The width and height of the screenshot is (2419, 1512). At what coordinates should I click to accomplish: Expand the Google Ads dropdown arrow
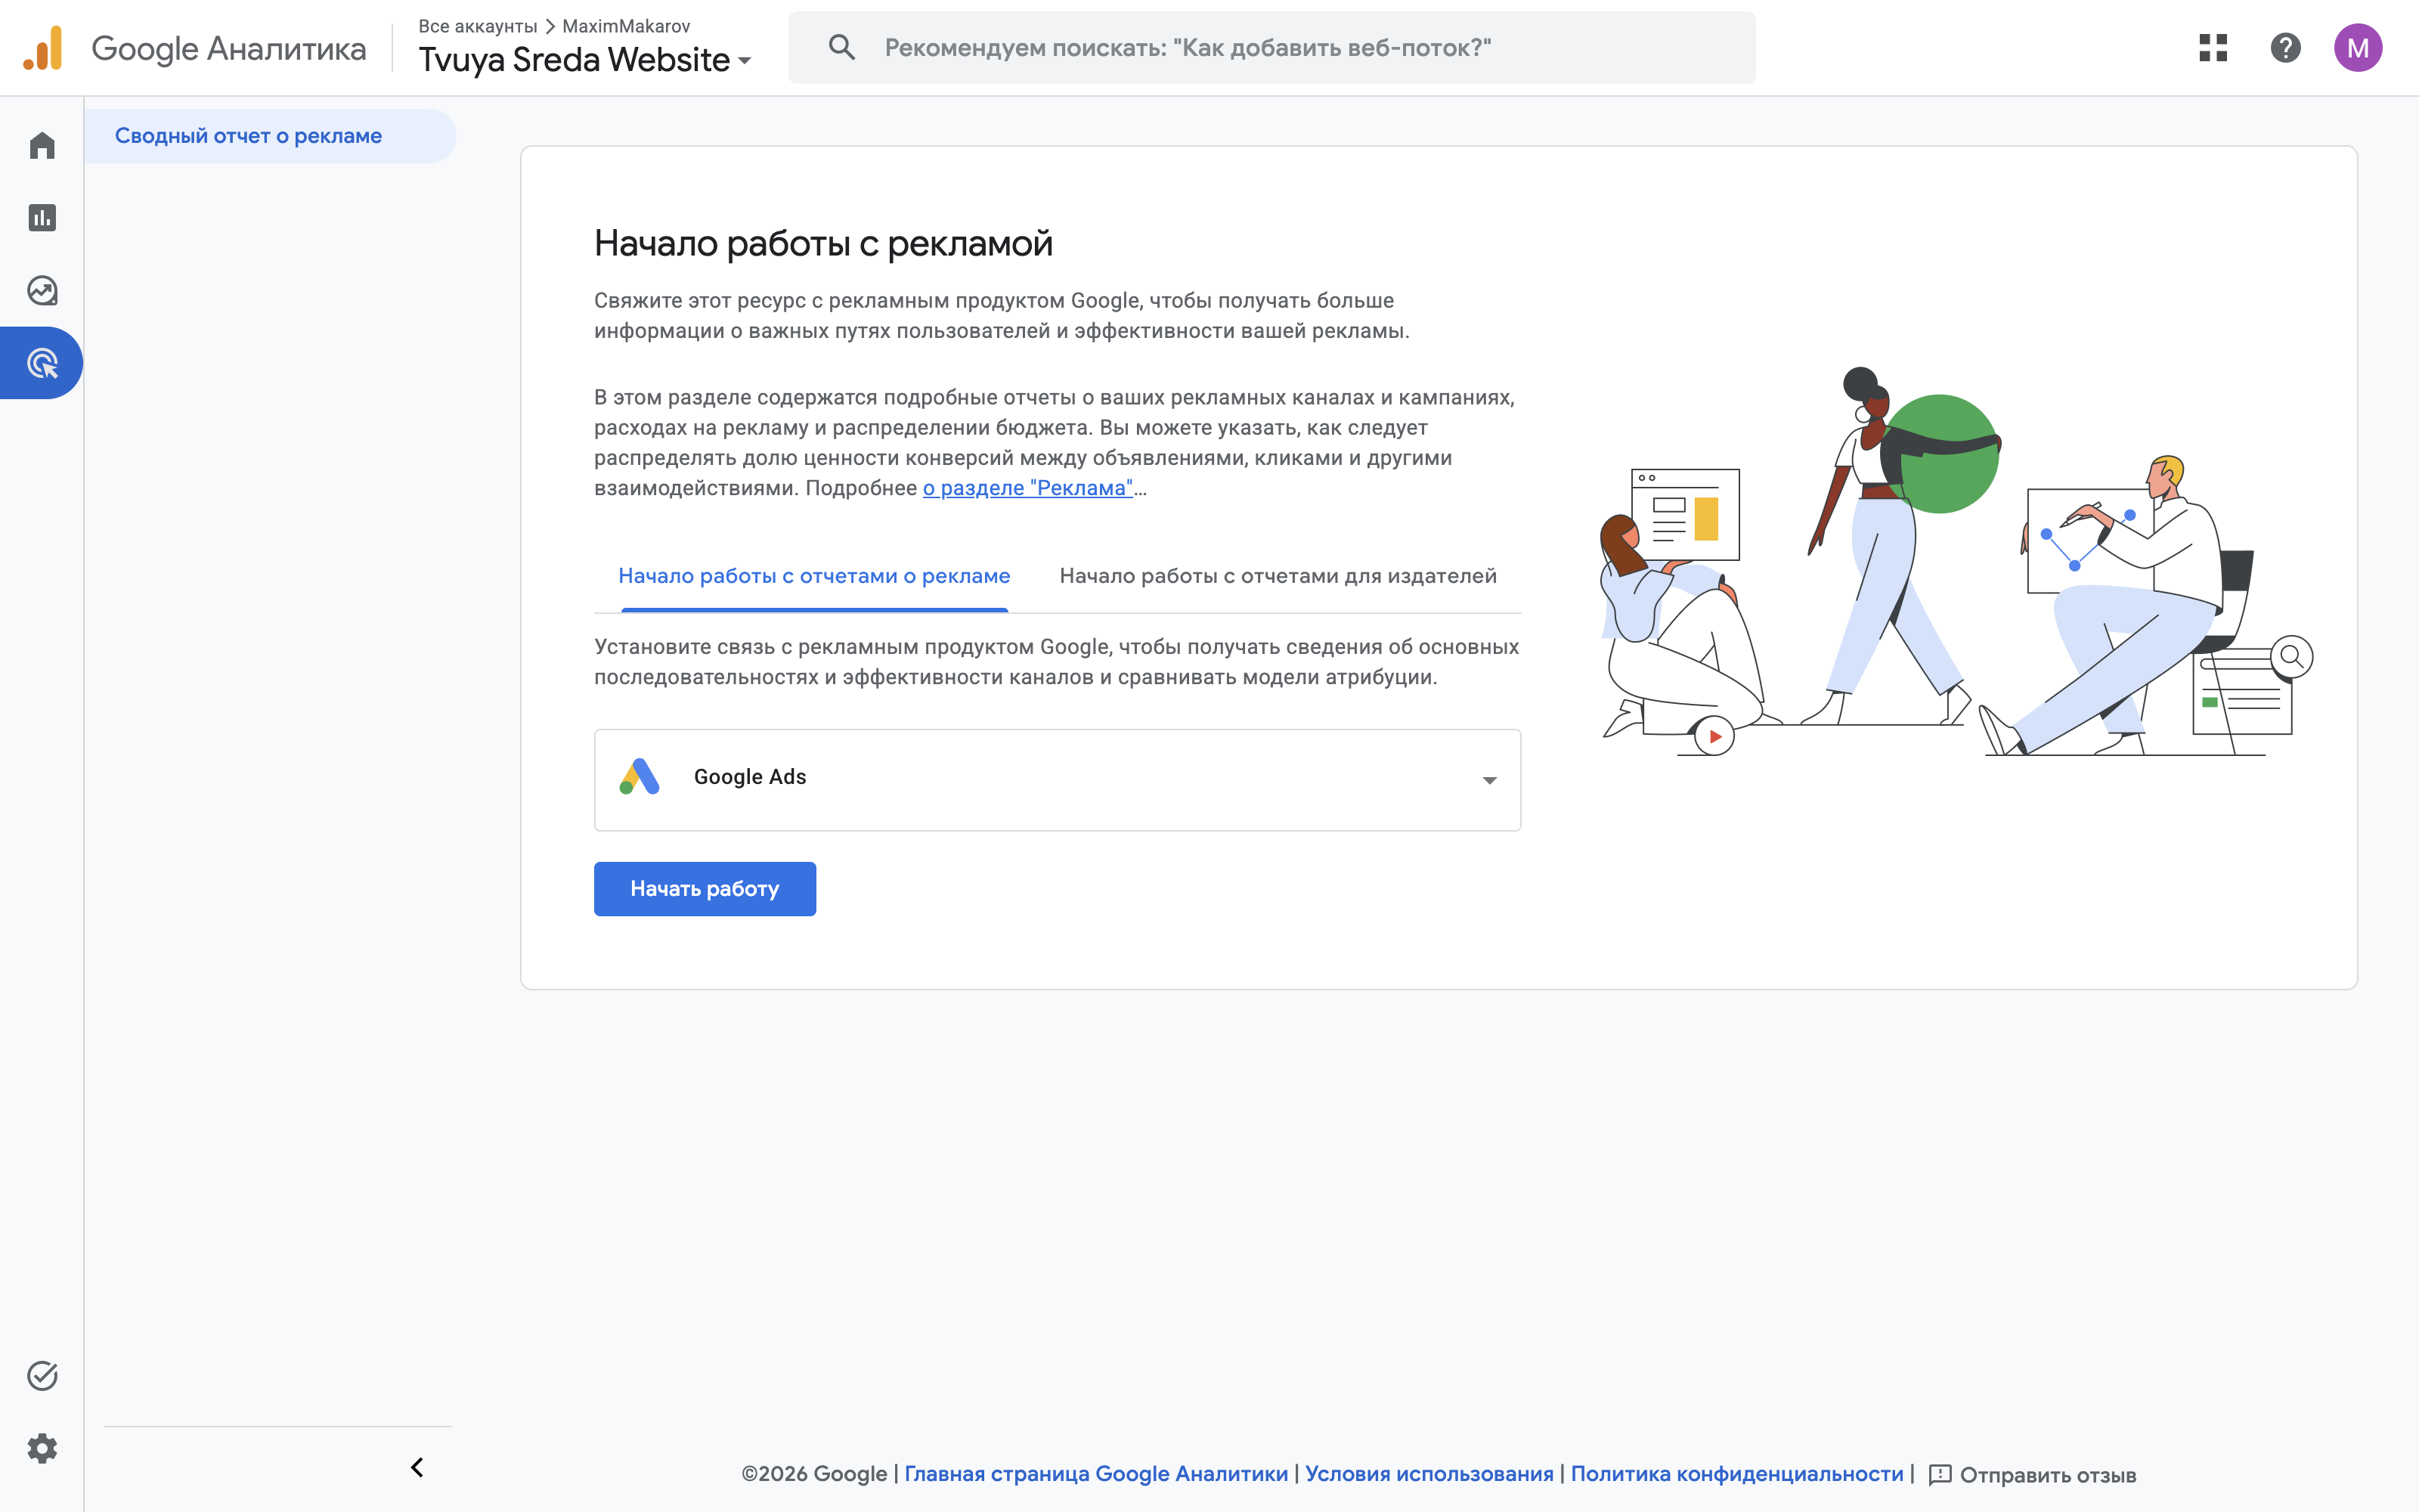tap(1489, 780)
